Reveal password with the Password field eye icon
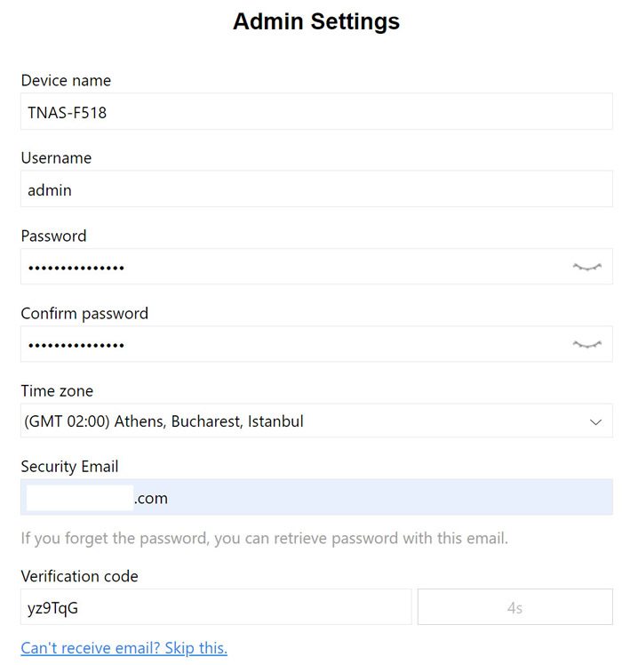 586,268
